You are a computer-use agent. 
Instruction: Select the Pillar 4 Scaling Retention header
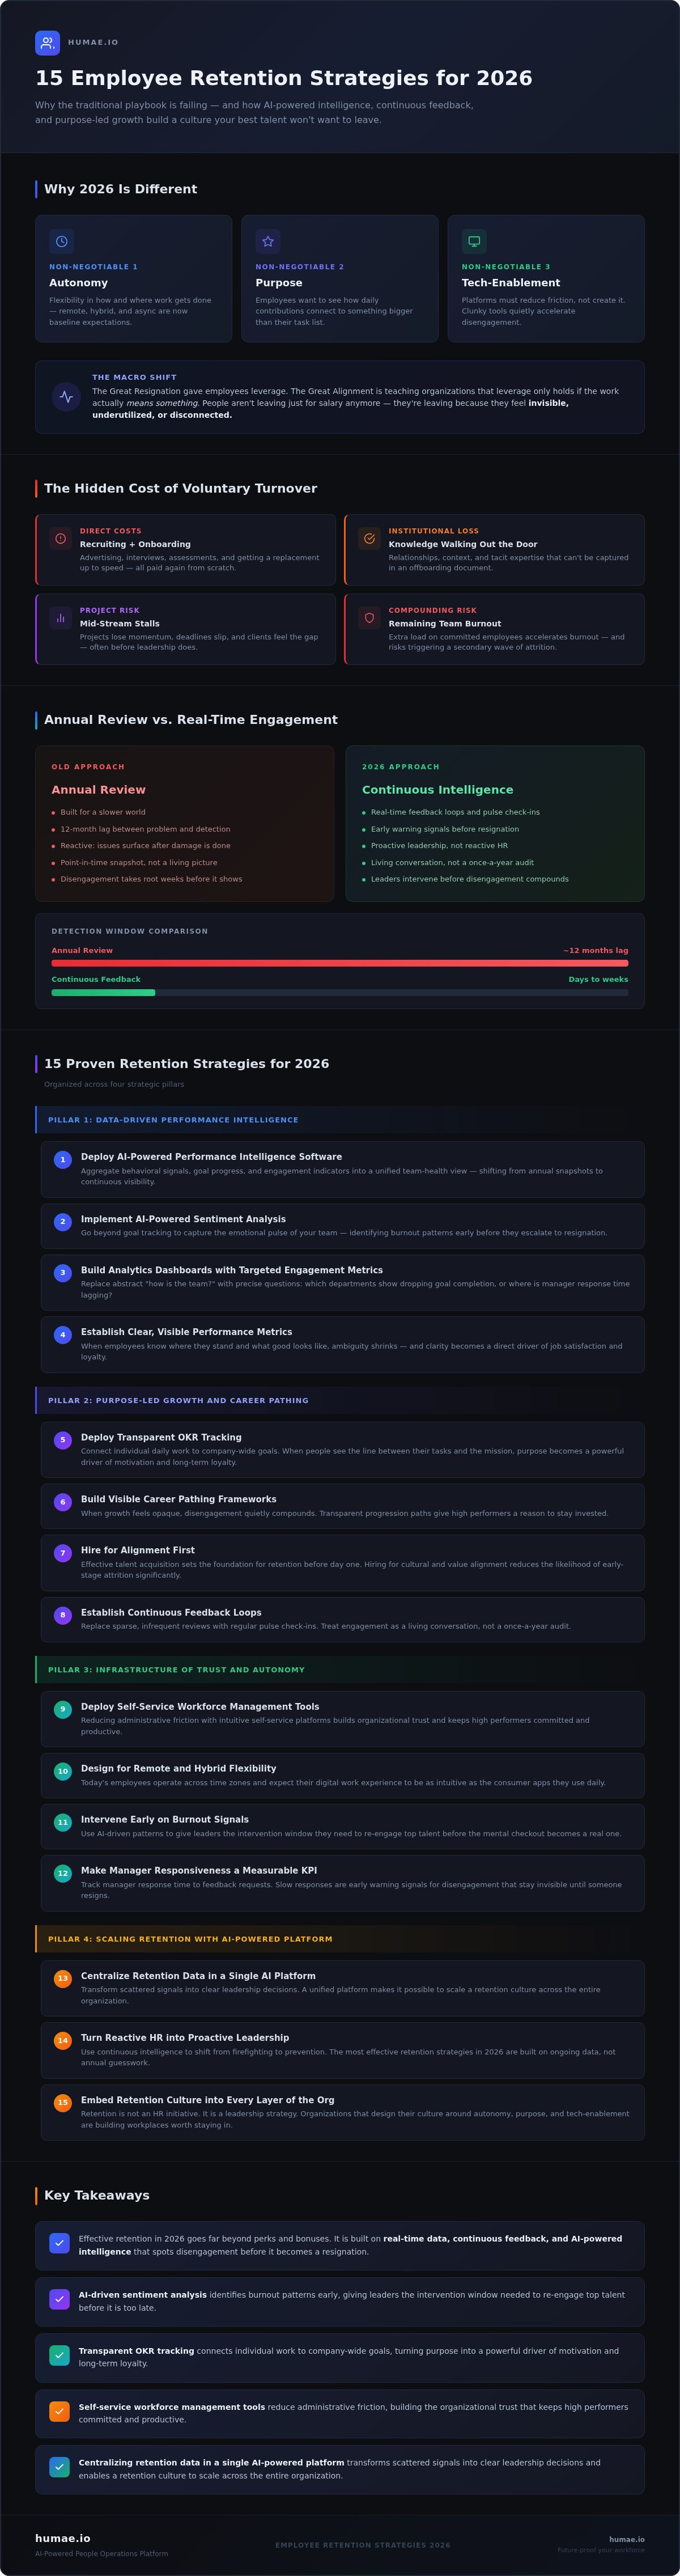click(340, 1939)
